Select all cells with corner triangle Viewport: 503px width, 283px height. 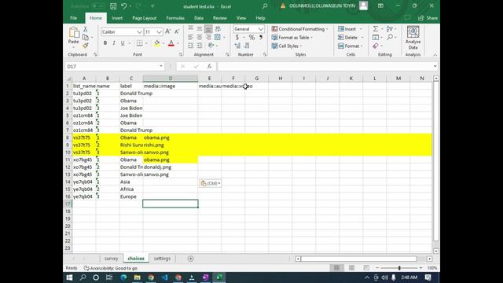coord(68,79)
